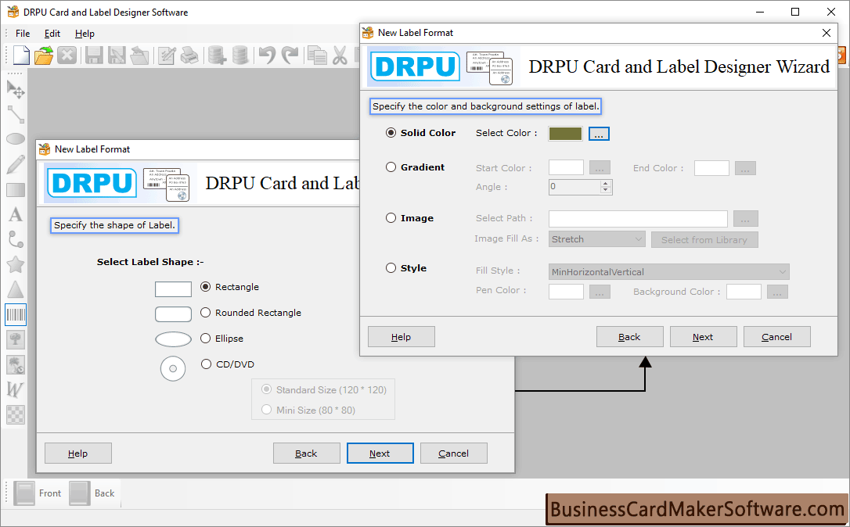Switch to the Front card side
Screen dimensions: 850x527
tap(37, 493)
